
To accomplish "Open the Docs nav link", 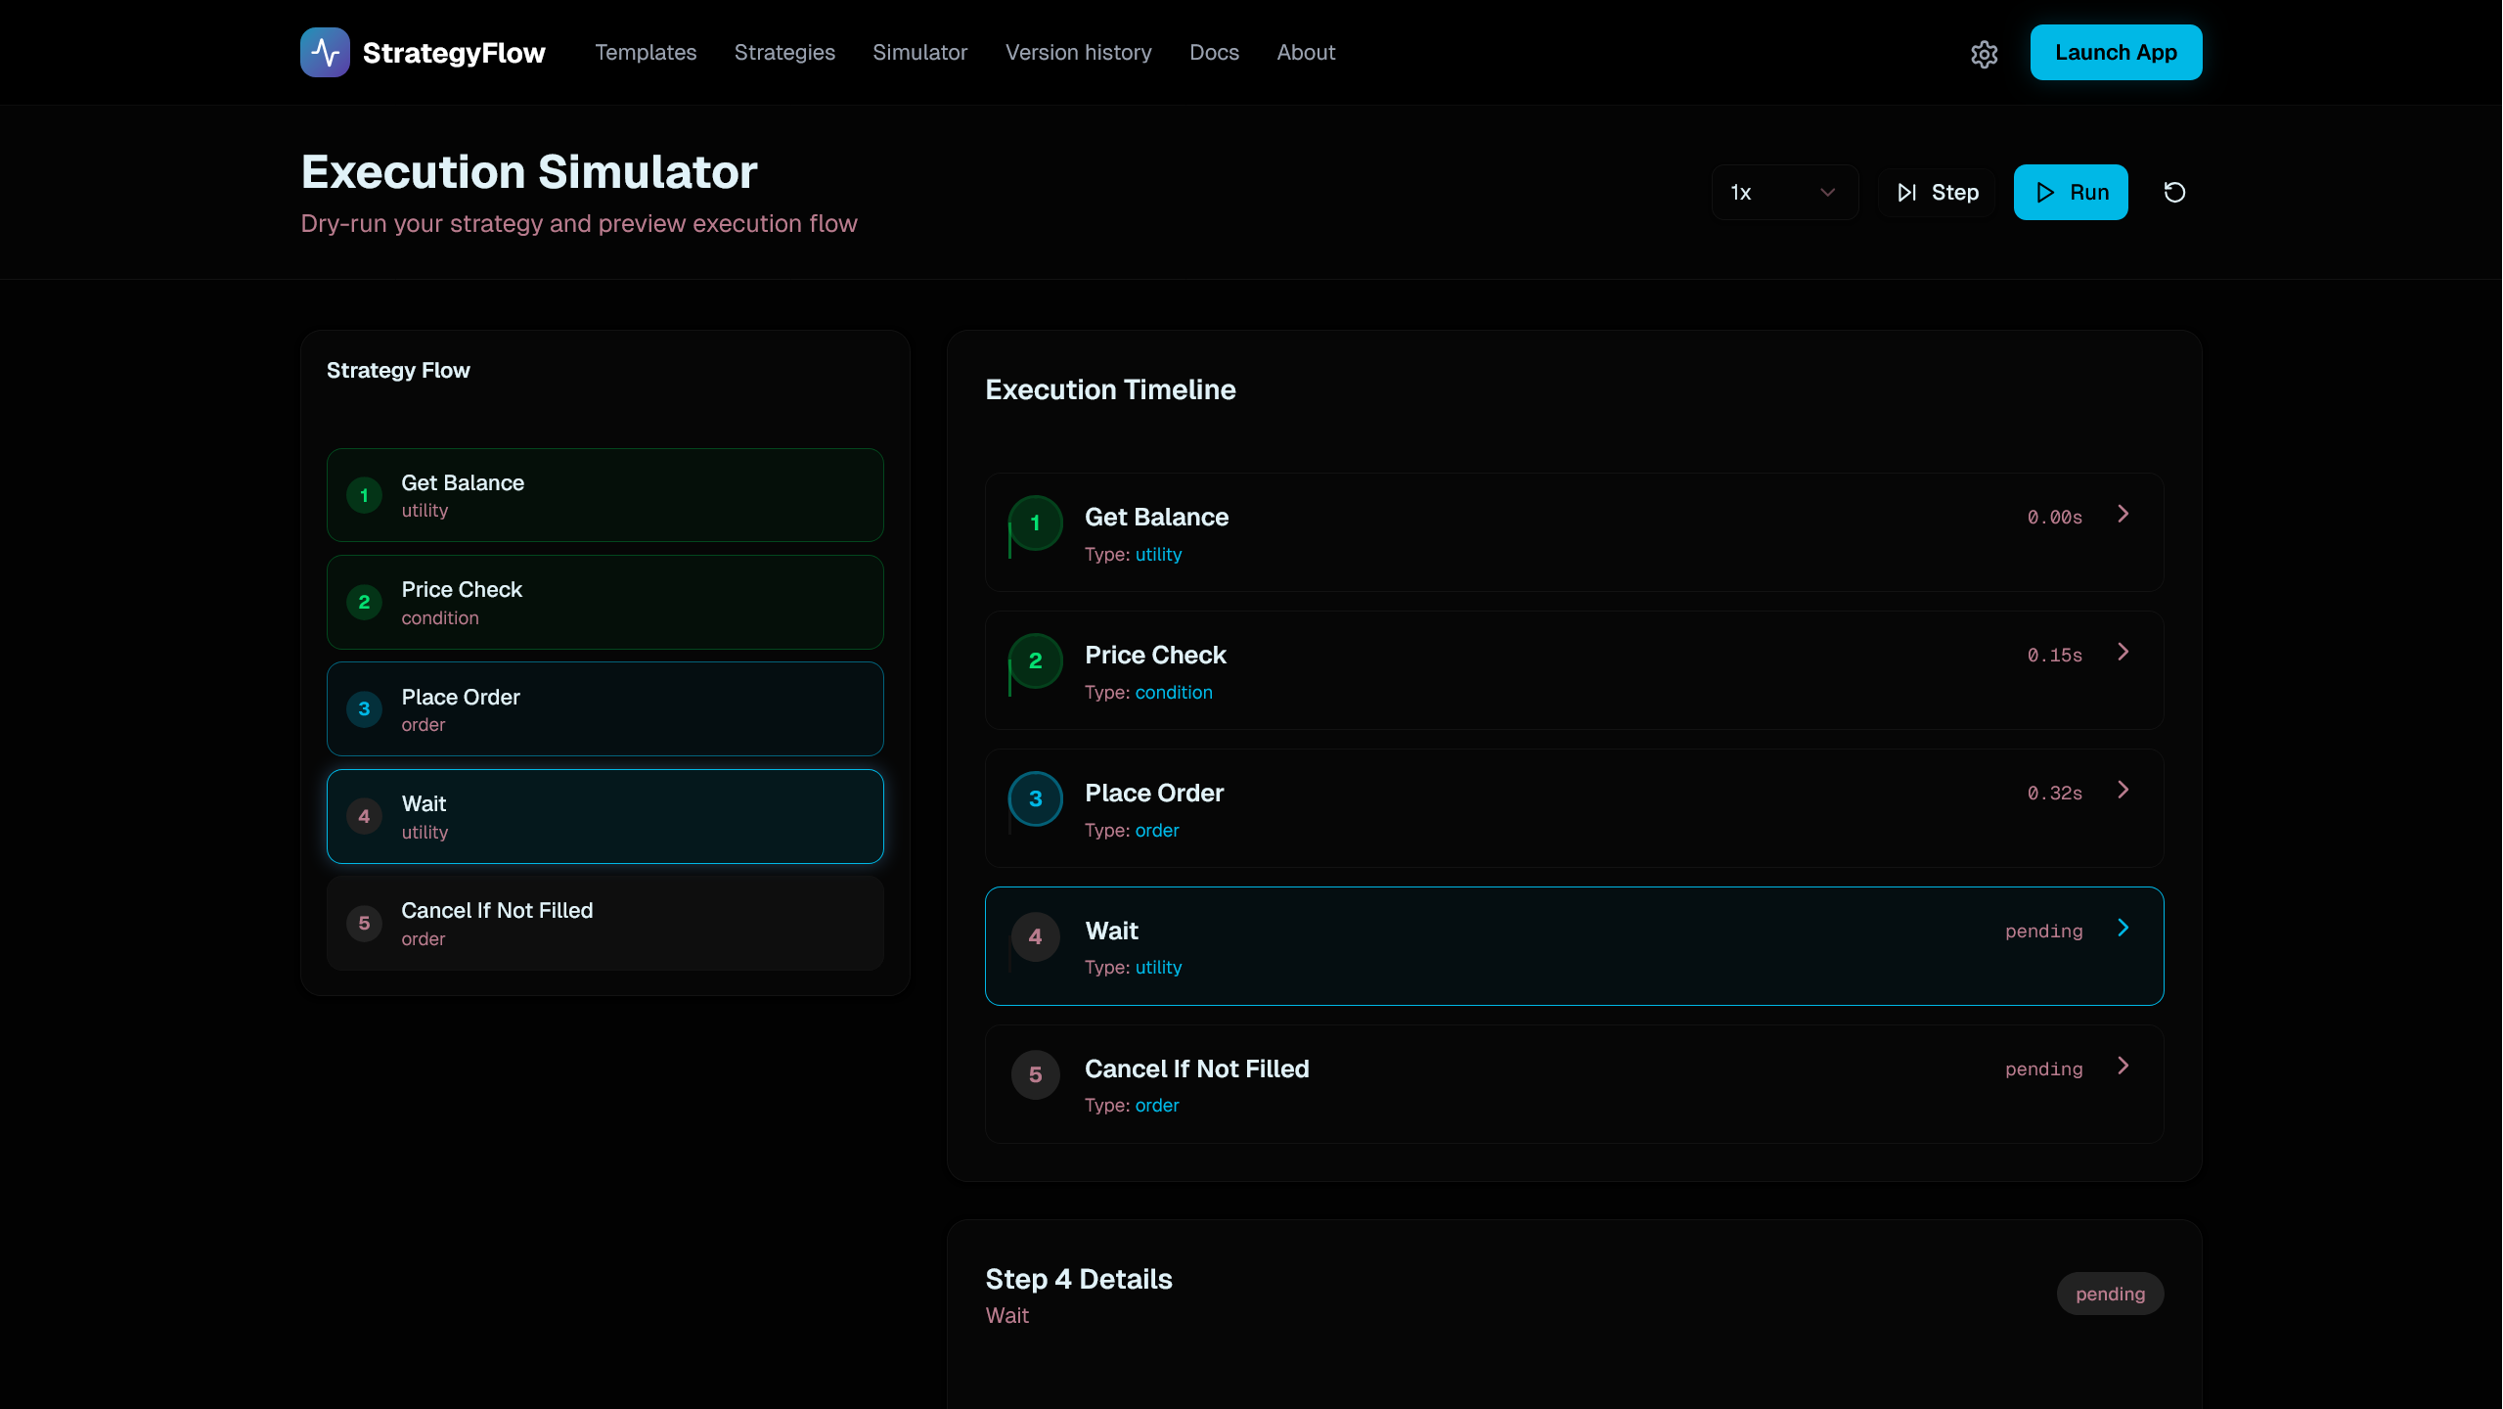I will click(1214, 53).
